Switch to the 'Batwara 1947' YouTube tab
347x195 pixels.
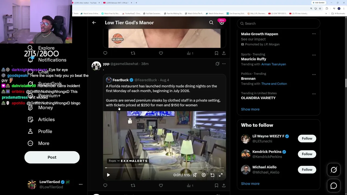(x=118, y=3)
